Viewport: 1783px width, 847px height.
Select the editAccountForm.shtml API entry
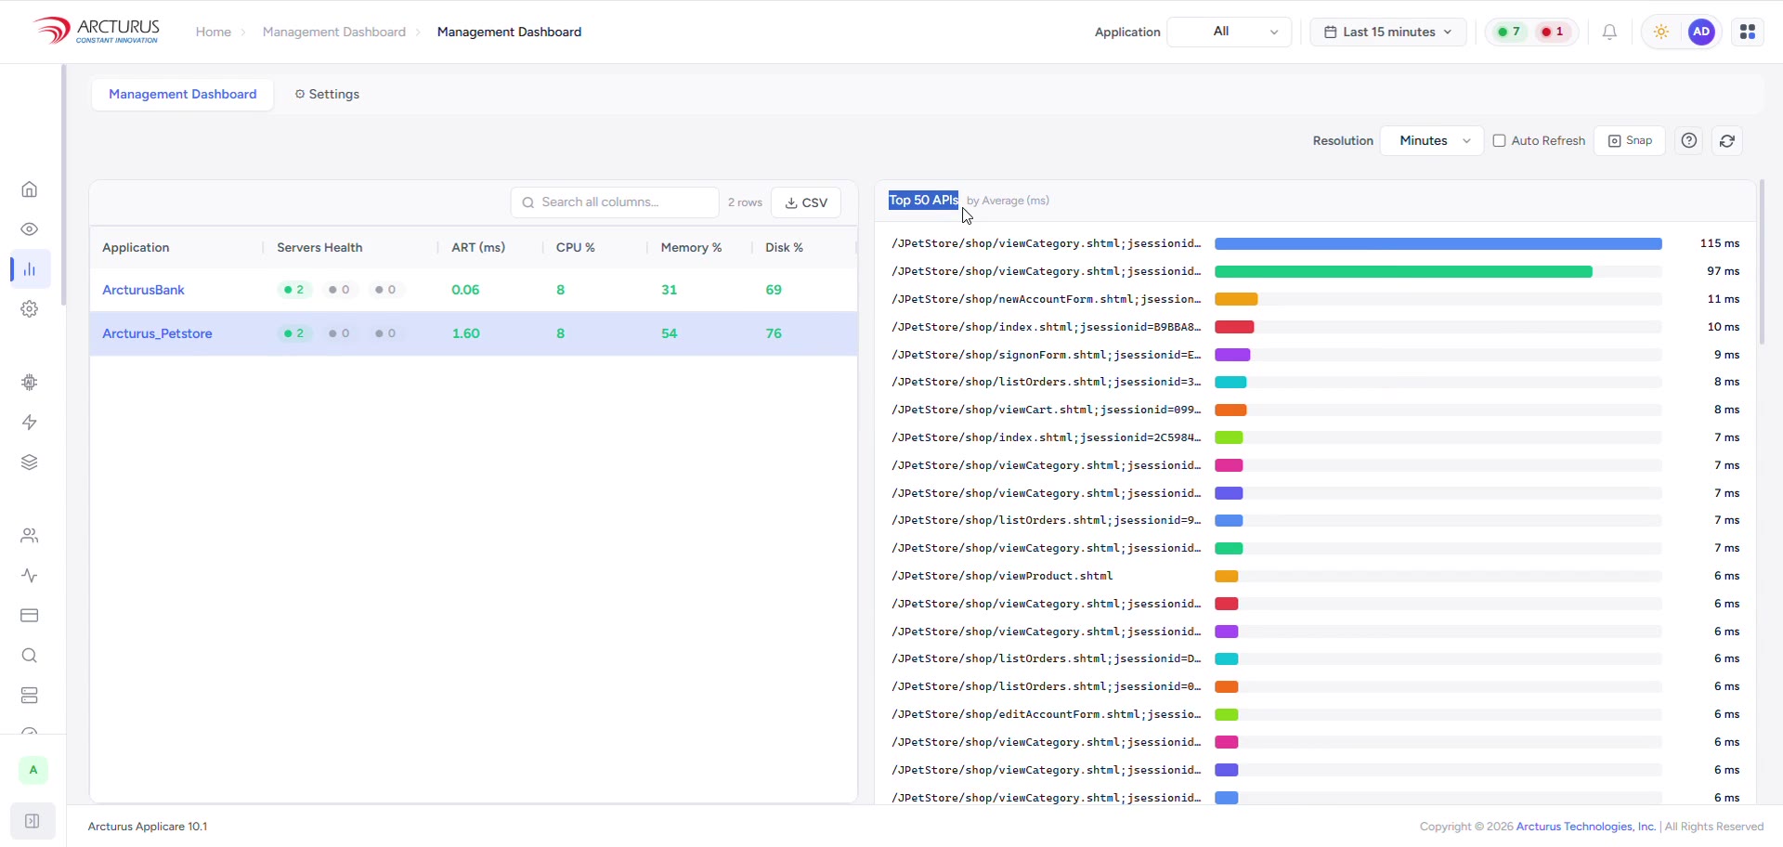coord(1047,714)
